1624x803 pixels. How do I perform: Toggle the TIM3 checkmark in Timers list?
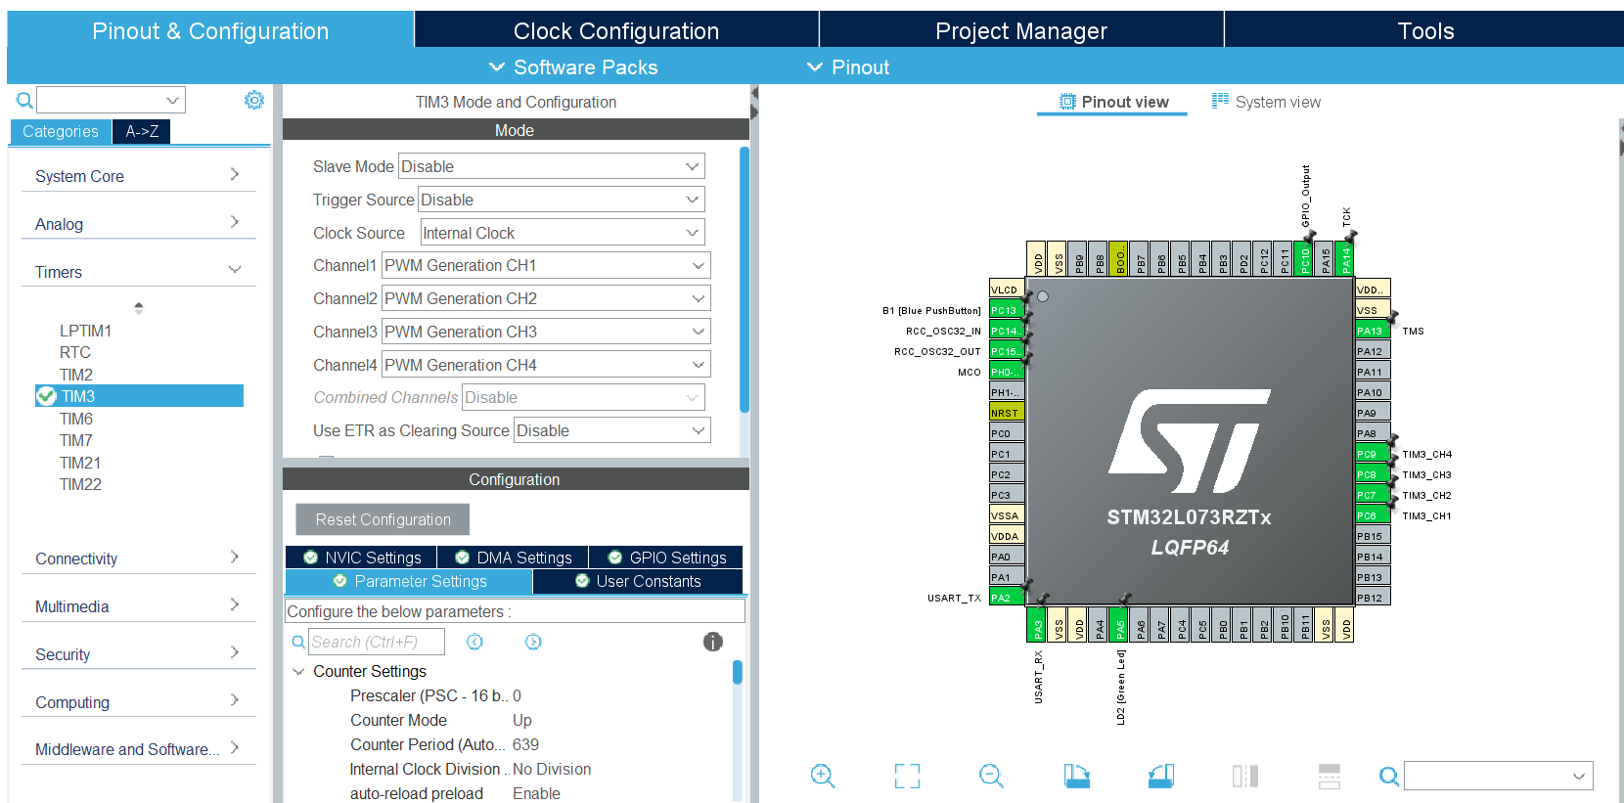coord(46,396)
